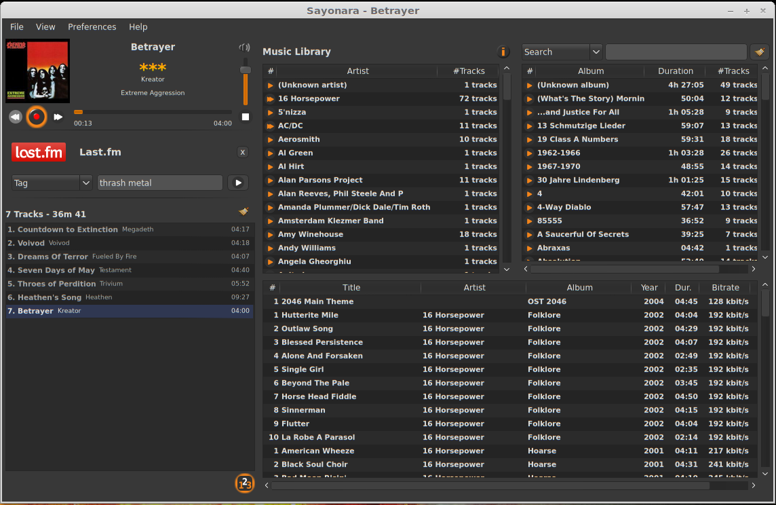This screenshot has height=505, width=776.
Task: Stop playback with the square button
Action: pos(246,117)
